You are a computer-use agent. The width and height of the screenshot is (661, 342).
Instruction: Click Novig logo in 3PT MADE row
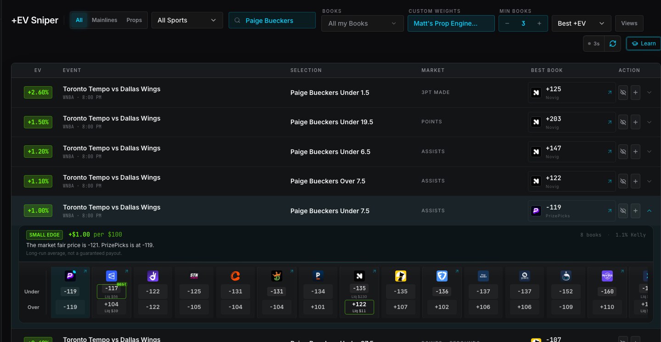pos(536,92)
